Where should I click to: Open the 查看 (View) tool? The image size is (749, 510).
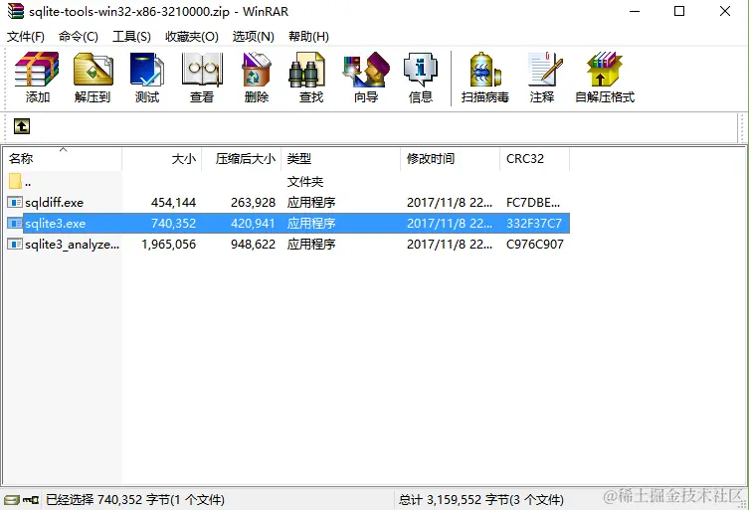click(x=202, y=71)
